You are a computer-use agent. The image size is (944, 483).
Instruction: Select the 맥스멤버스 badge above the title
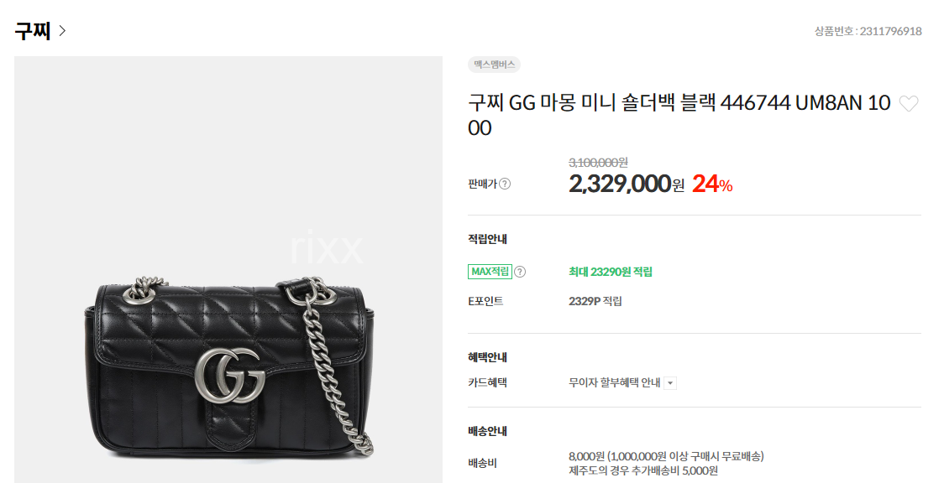tap(494, 65)
